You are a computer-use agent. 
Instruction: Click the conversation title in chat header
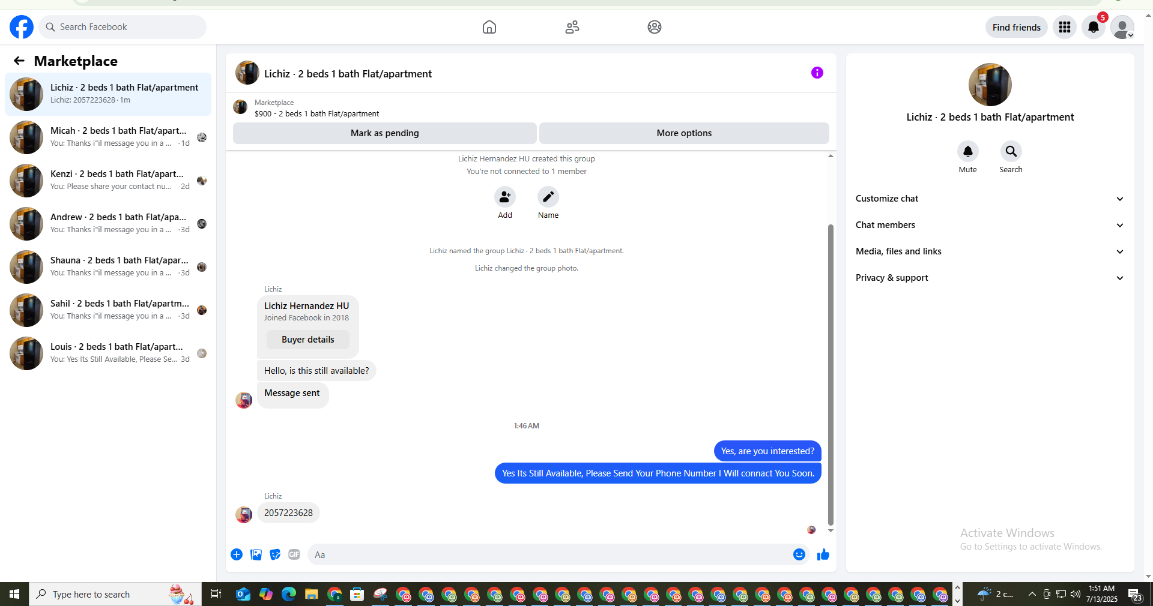click(x=348, y=74)
